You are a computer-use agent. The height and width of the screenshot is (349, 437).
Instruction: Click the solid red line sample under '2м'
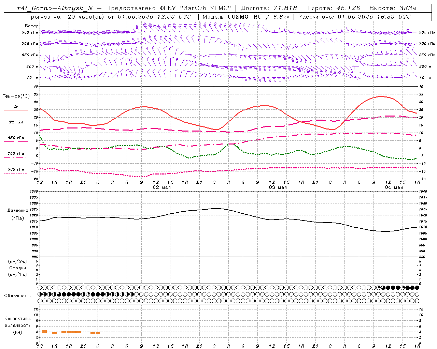pyautogui.click(x=16, y=110)
